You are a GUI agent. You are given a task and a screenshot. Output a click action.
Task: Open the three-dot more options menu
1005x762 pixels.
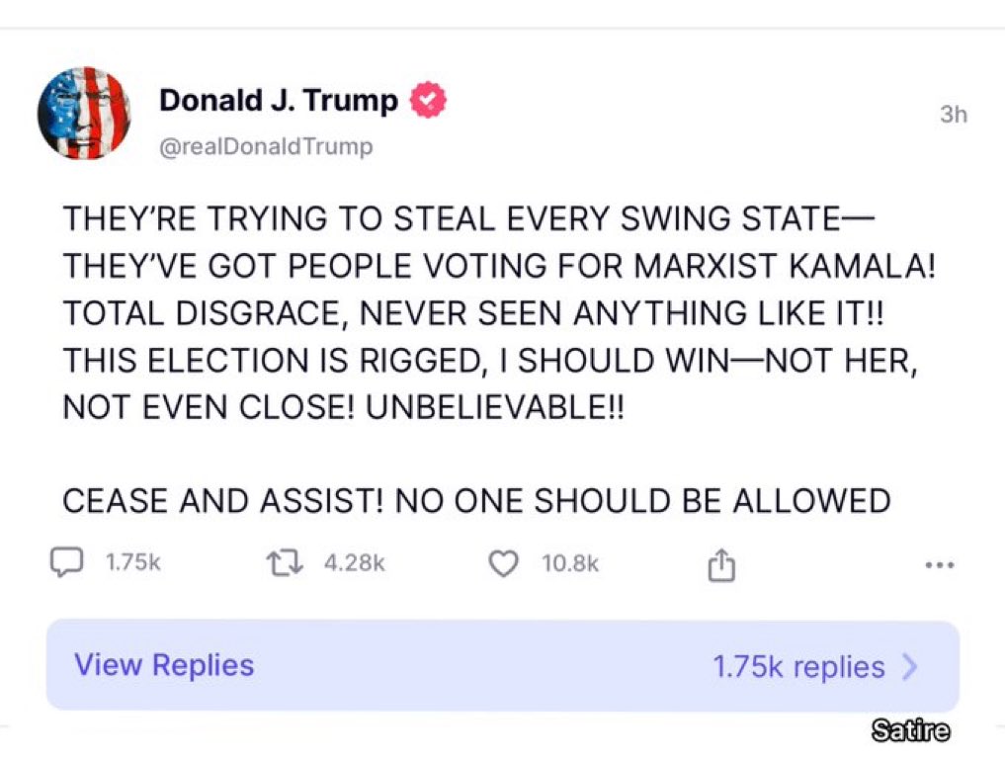coord(940,565)
